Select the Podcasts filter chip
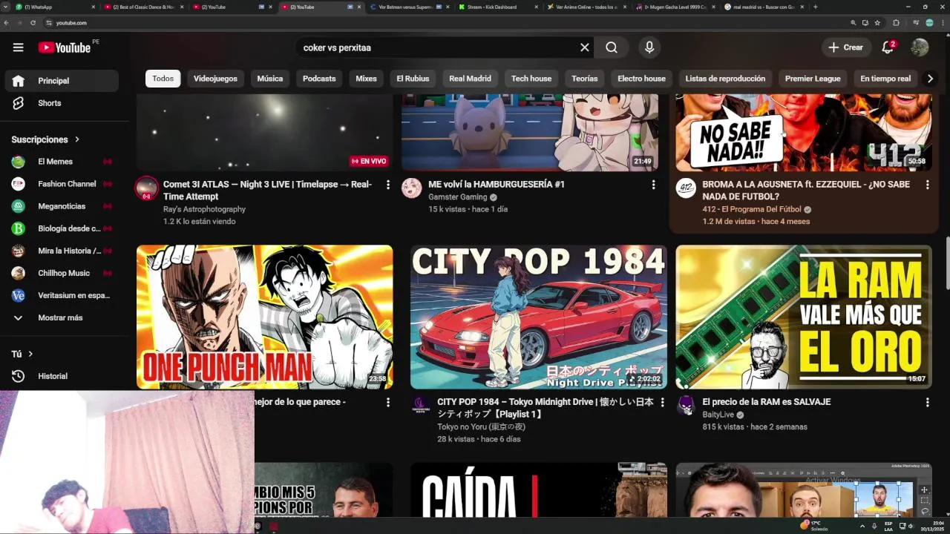Viewport: 950px width, 534px height. click(319, 79)
